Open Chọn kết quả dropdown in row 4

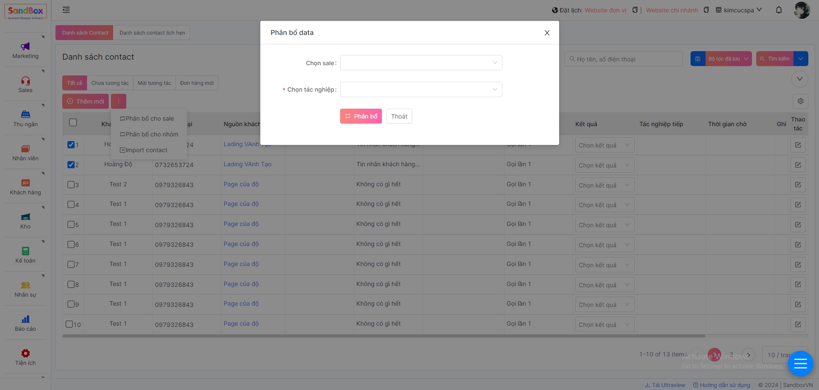604,205
